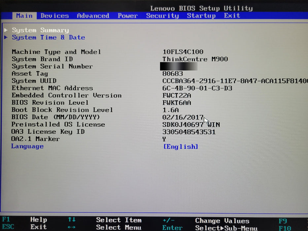Click OA2.1 Marker value Y
This screenshot has height=231, width=308.
(164, 139)
